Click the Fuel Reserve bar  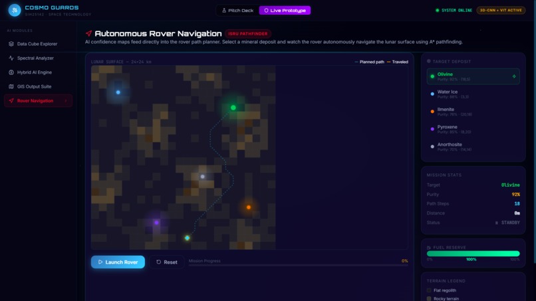point(473,254)
